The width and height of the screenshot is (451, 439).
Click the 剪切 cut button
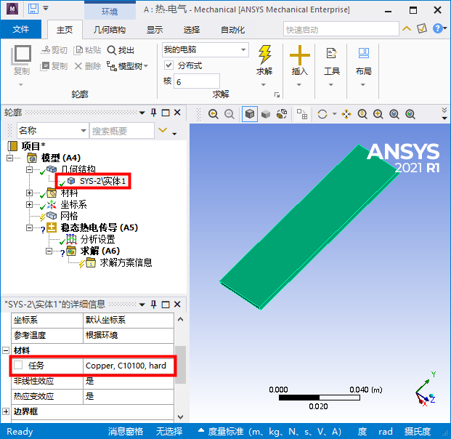click(x=54, y=50)
